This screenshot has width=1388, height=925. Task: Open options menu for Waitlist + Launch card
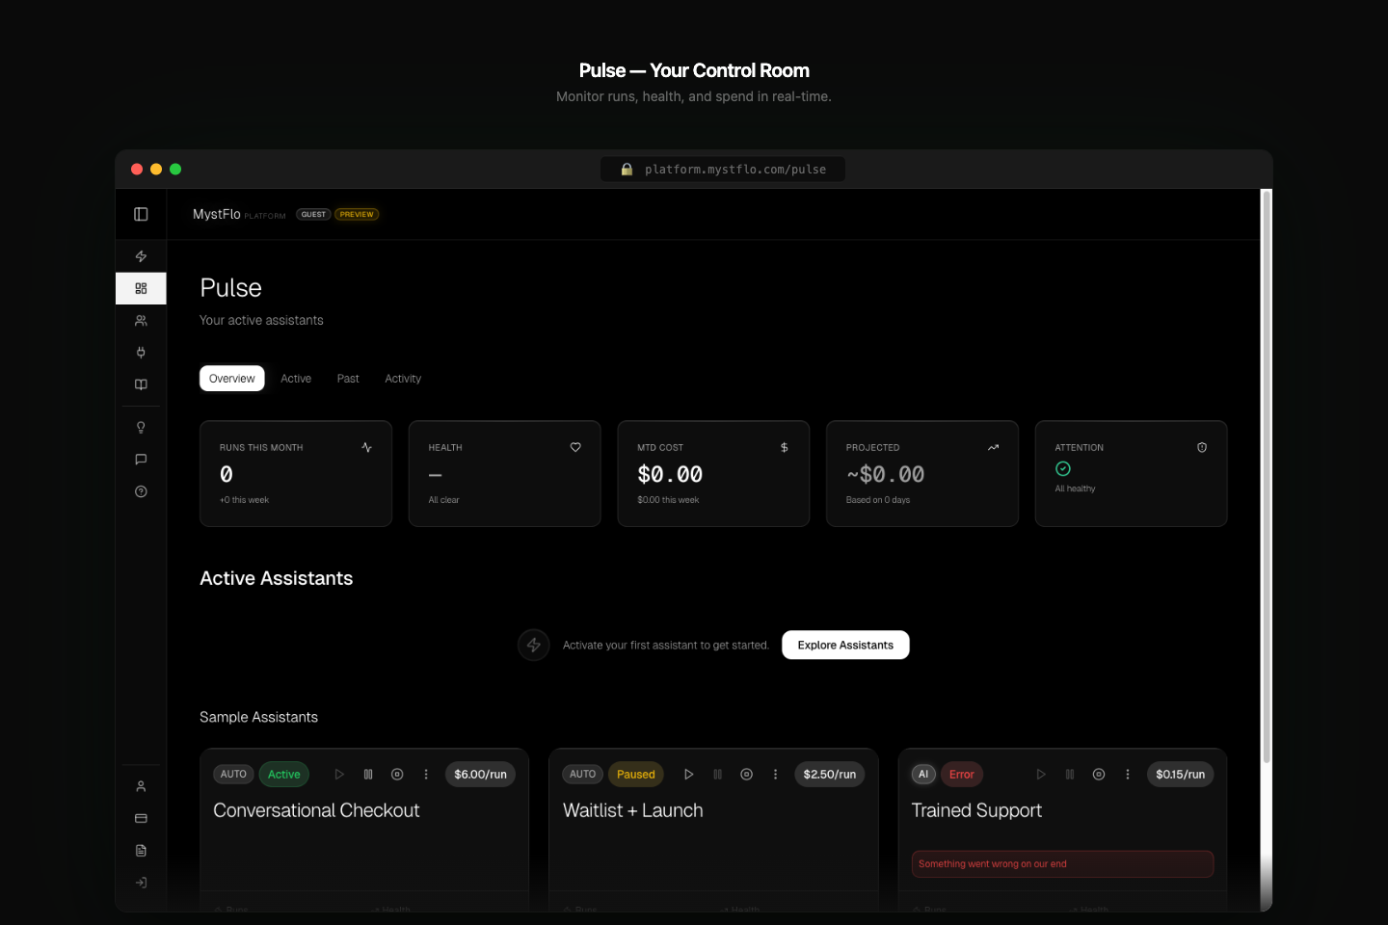776,774
